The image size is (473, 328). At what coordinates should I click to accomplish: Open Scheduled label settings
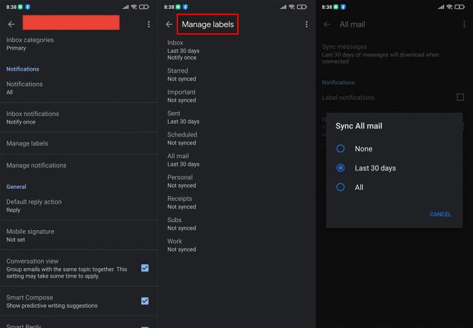tap(236, 139)
